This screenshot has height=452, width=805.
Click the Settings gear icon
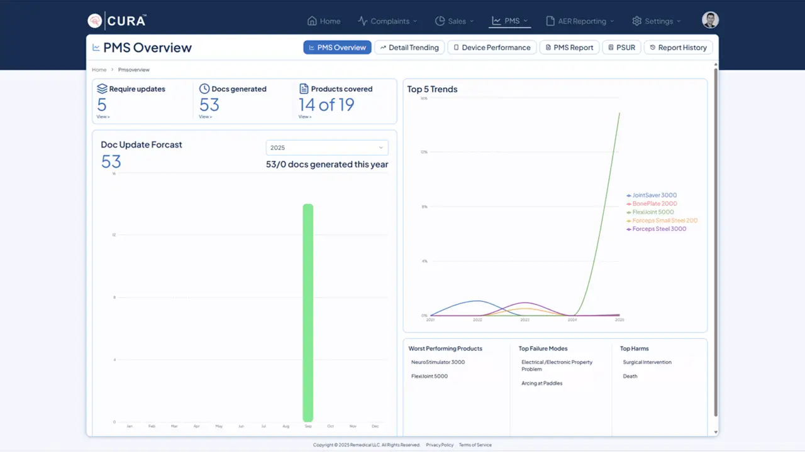click(636, 21)
